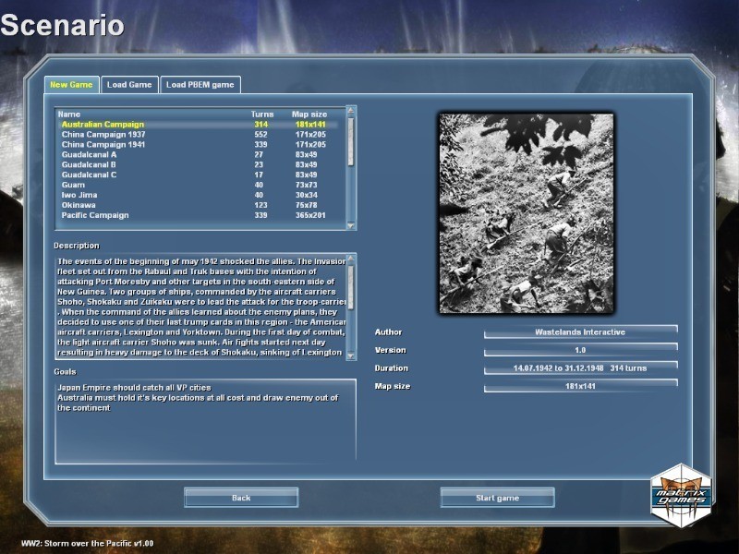Click the scenario preview photograph
This screenshot has height=554, width=739.
pyautogui.click(x=526, y=213)
